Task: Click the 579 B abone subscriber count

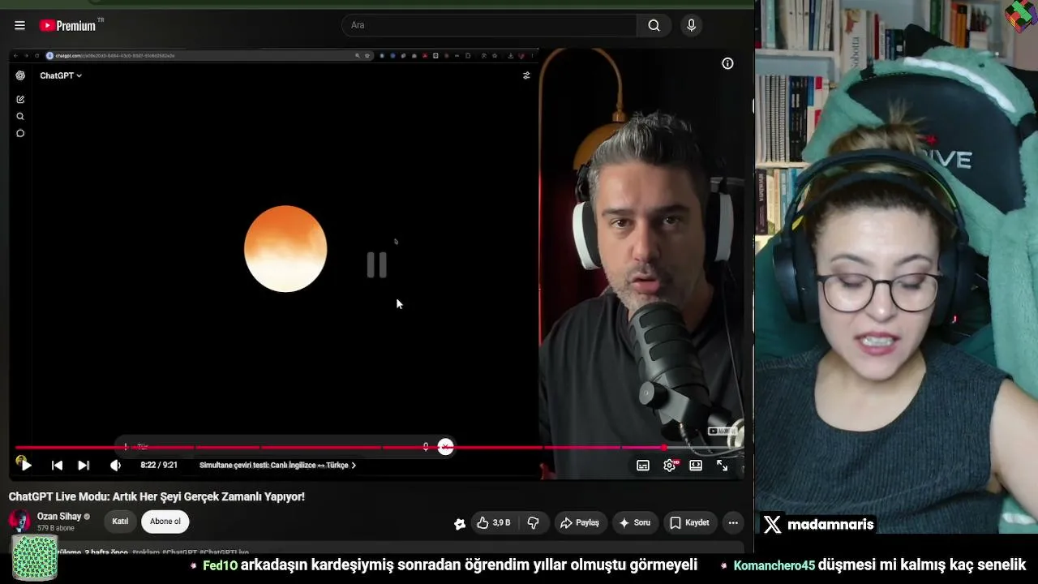Action: click(x=55, y=528)
